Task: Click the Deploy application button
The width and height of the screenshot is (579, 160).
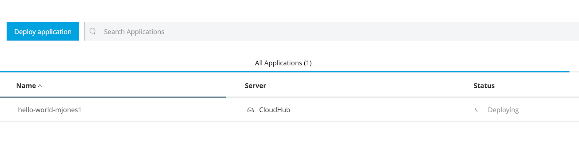Action: pyautogui.click(x=43, y=31)
